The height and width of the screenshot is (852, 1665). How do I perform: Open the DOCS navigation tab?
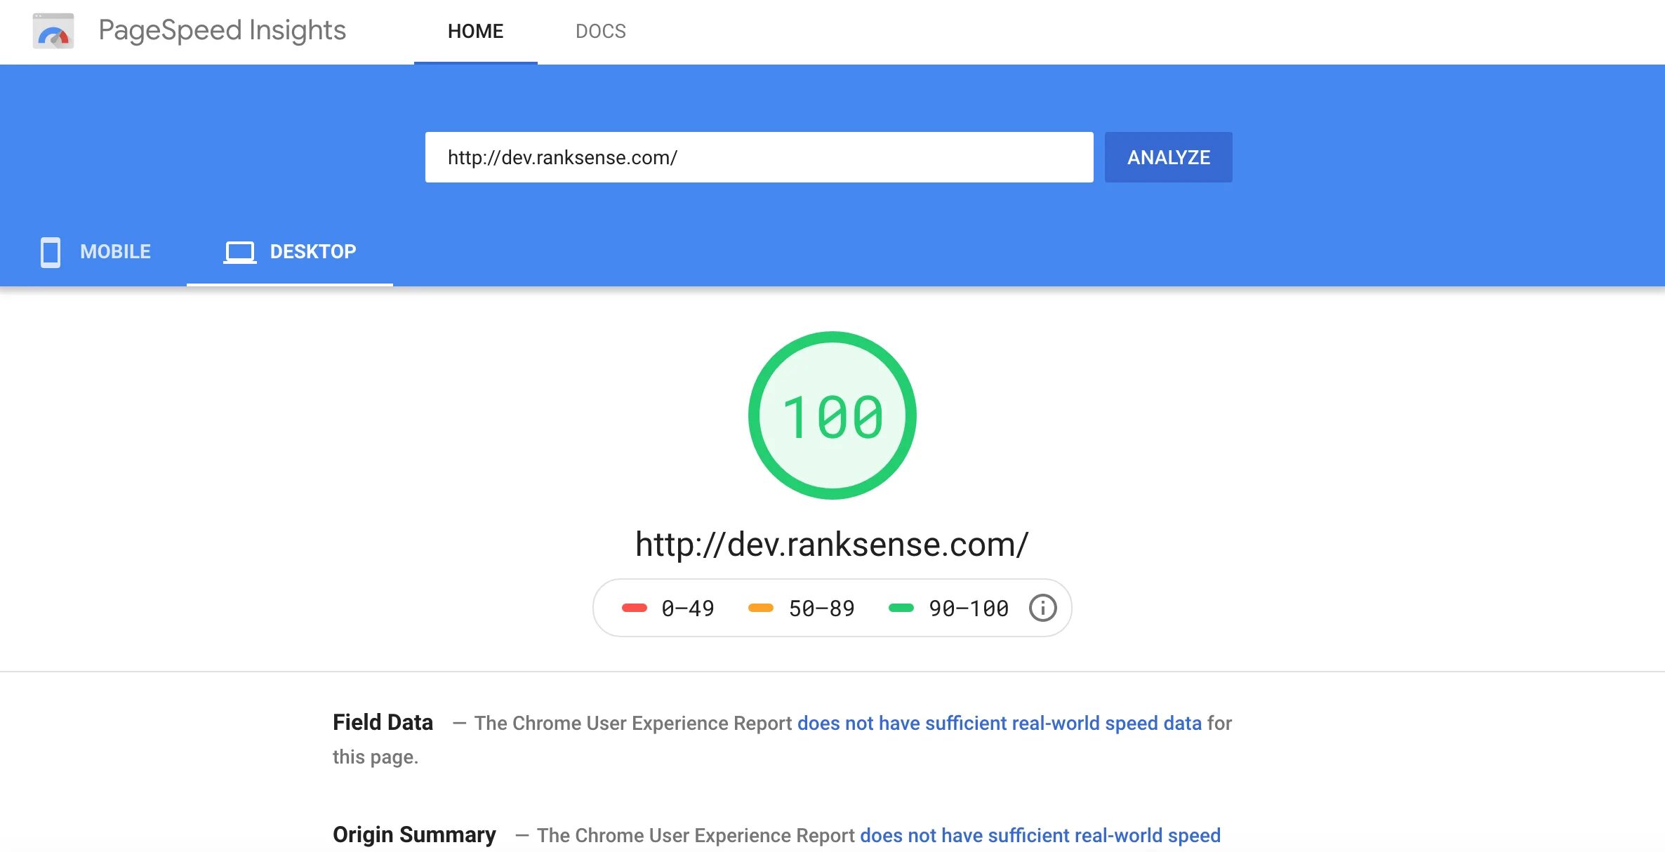[x=600, y=32]
